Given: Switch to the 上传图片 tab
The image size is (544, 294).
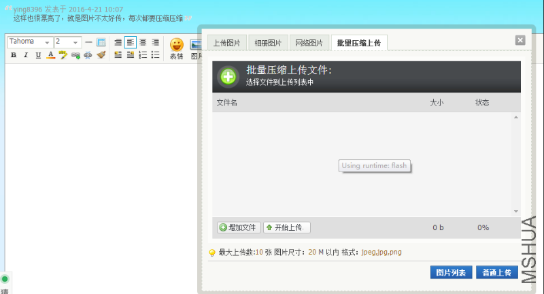Looking at the screenshot, I should point(227,43).
